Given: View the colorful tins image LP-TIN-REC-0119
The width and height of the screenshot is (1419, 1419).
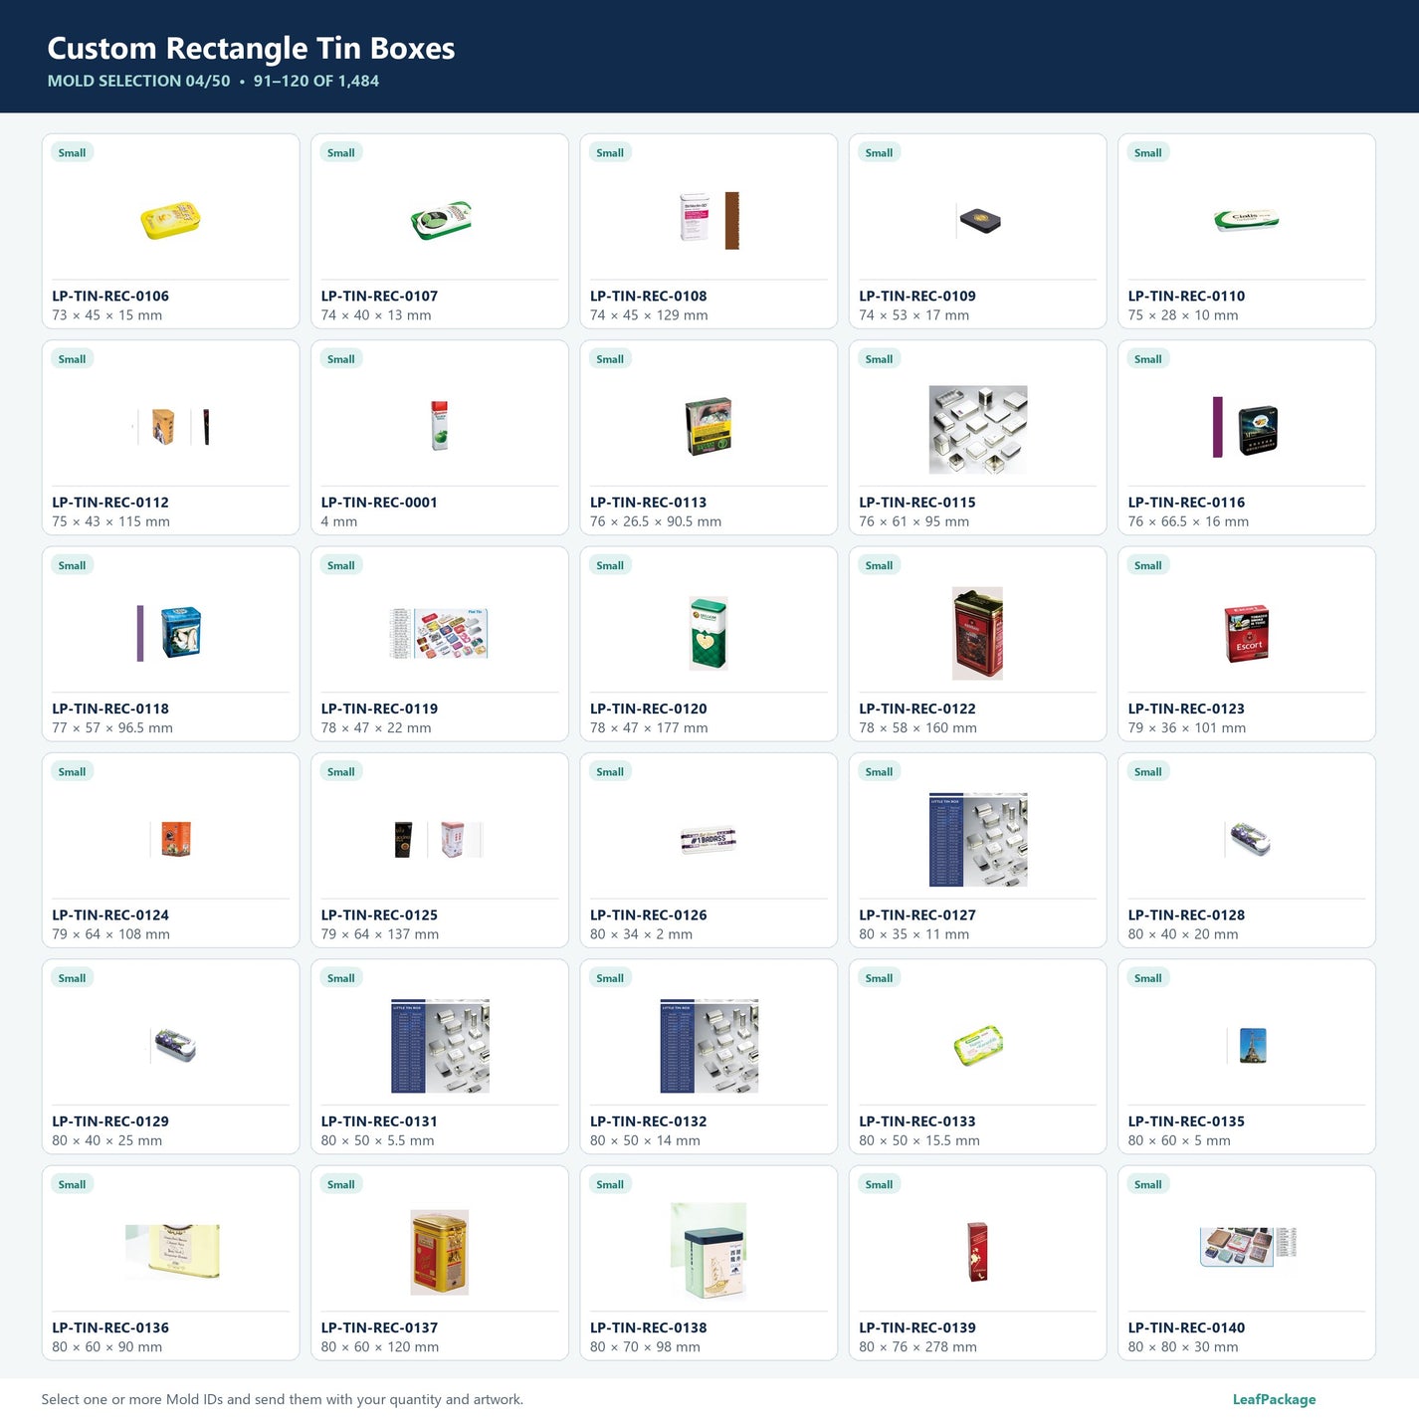Looking at the screenshot, I should 440,633.
